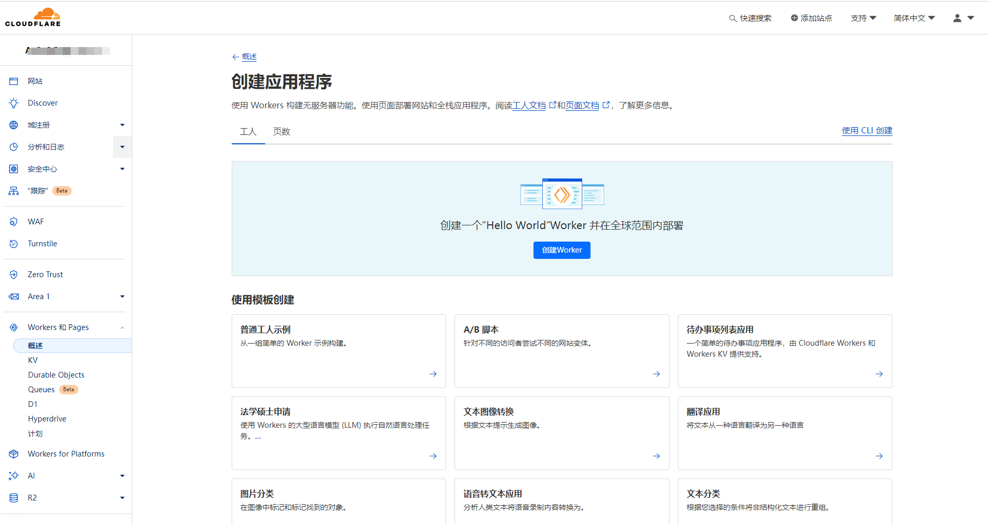
Task: Click arrow on 普通工人示例 template card
Action: tap(433, 374)
